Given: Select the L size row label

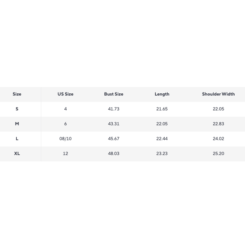Looking at the screenshot, I should pyautogui.click(x=17, y=139).
